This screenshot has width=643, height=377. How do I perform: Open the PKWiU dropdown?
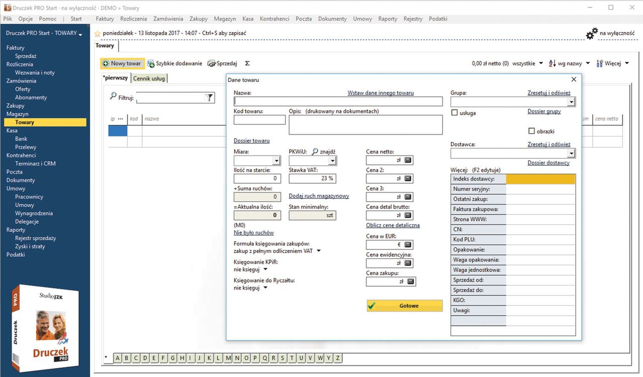coord(332,161)
